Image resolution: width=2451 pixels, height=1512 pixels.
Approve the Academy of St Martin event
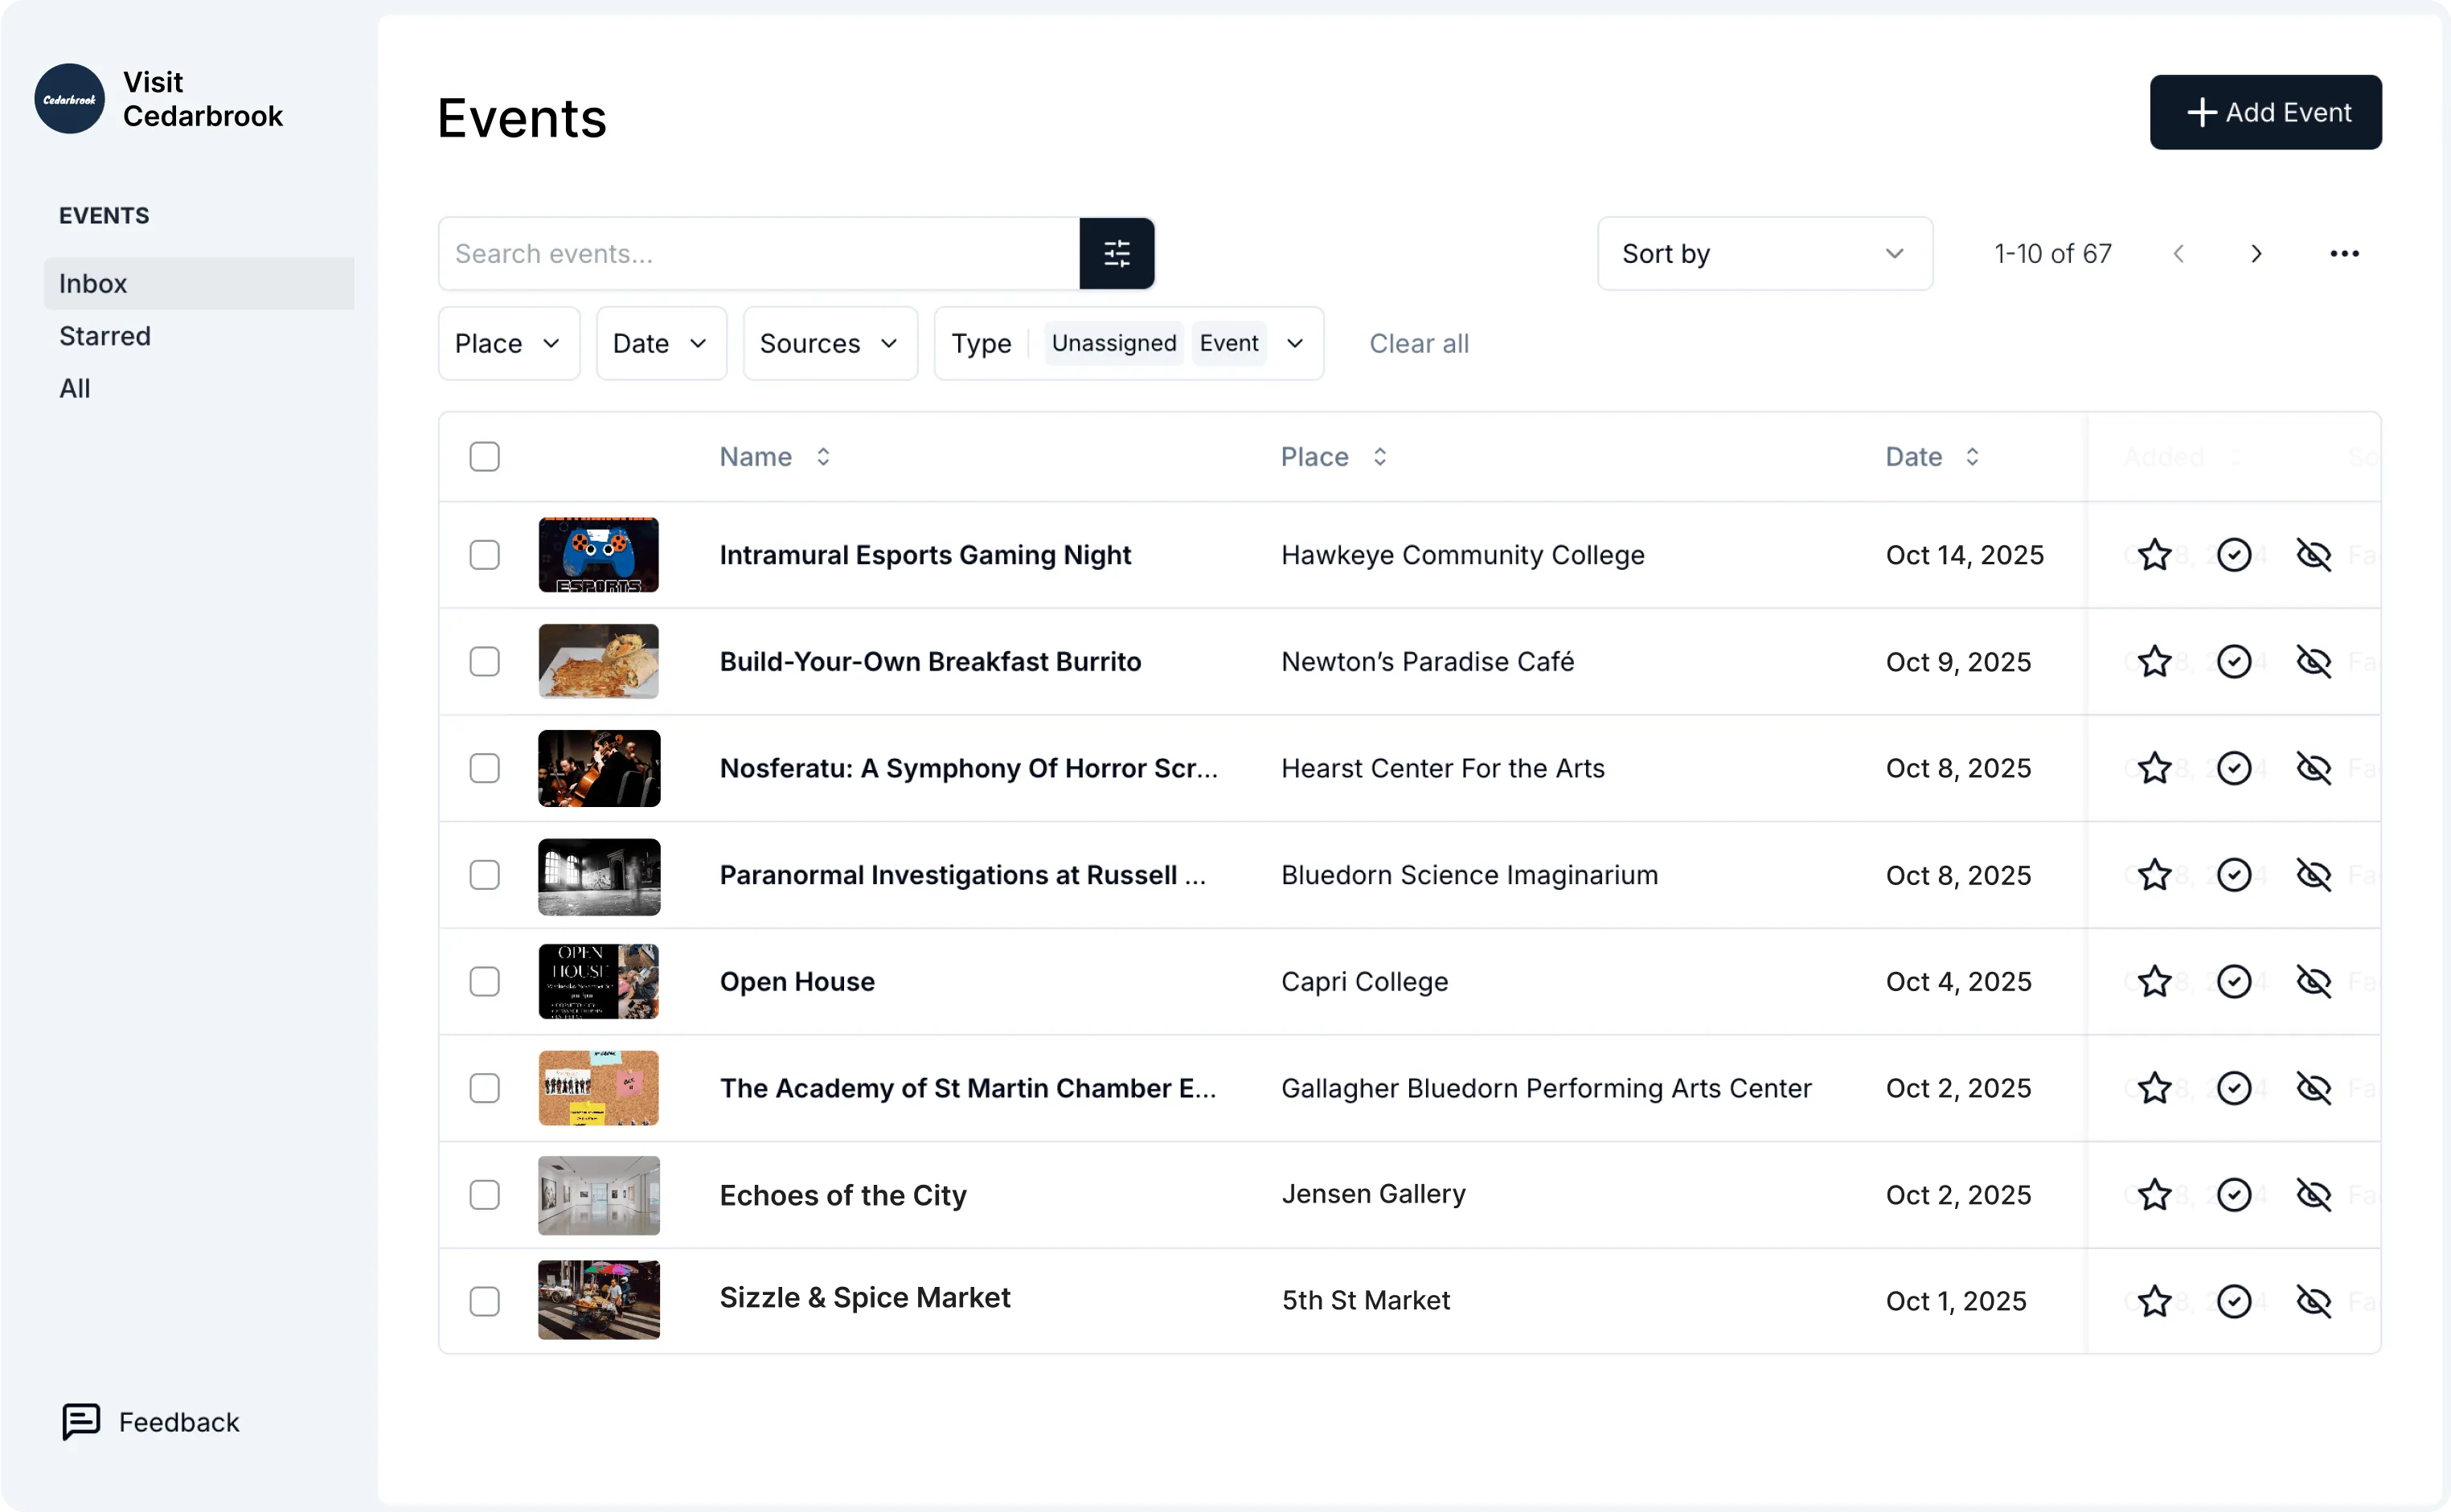(x=2234, y=1088)
